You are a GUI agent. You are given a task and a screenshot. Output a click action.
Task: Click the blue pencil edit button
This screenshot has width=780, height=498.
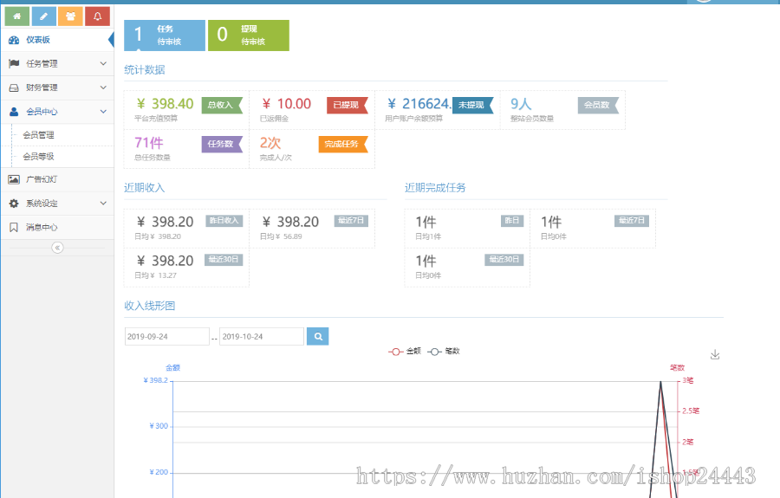point(44,16)
